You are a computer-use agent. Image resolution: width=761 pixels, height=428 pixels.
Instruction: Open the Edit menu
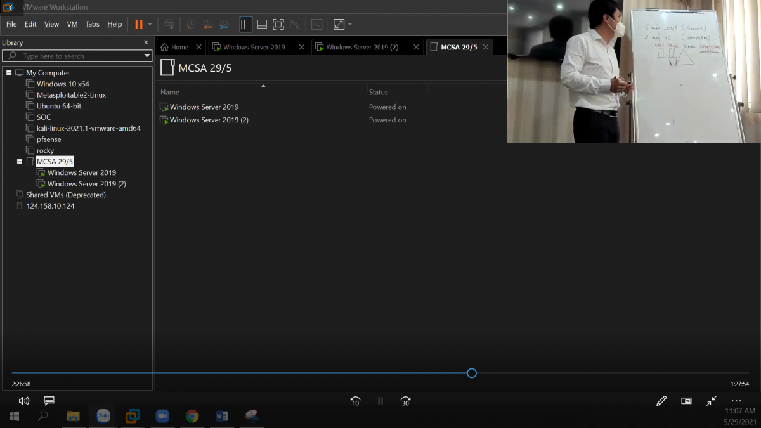click(30, 24)
